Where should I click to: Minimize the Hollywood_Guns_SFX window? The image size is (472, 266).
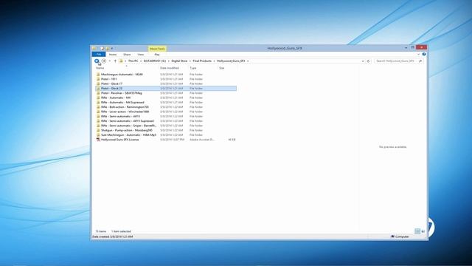coord(406,47)
